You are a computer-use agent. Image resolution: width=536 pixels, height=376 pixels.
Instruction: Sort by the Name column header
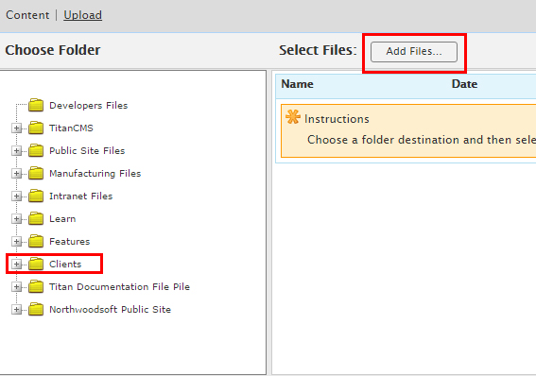pos(297,84)
